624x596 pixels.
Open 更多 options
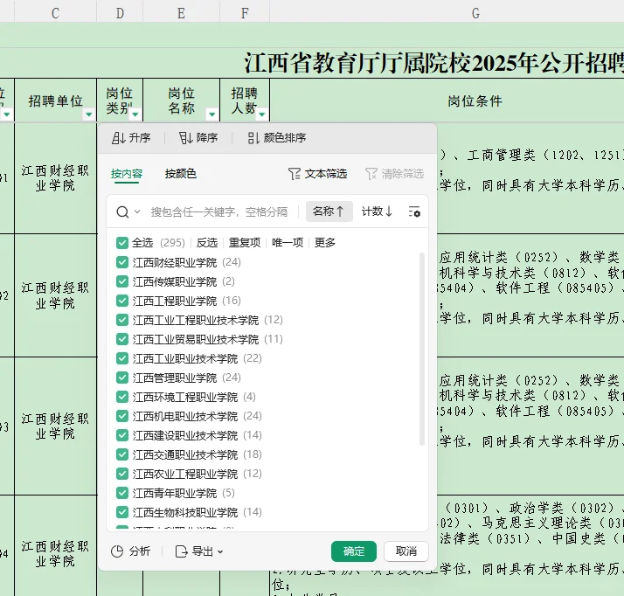325,243
